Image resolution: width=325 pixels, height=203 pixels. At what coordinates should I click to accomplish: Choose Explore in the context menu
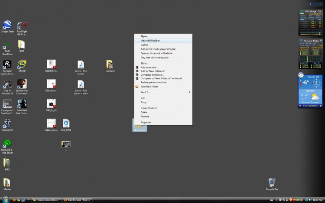pyautogui.click(x=163, y=45)
